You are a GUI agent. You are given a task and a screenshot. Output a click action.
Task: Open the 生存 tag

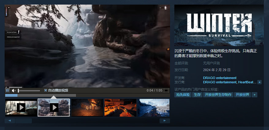coord(197,95)
